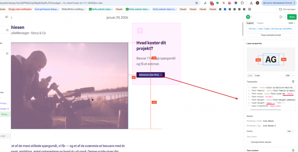The image size is (298, 152).
Task: Click the 'BEREGN DIN PRIS' button on canvas
Action: tap(151, 75)
